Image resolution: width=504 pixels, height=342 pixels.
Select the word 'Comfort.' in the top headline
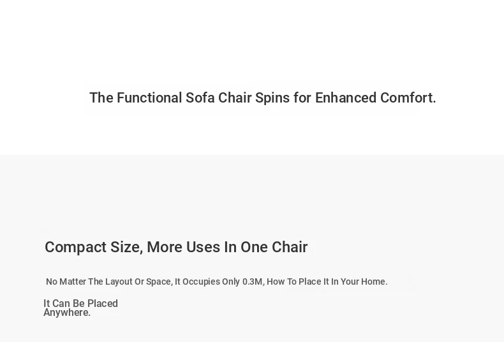pos(408,98)
